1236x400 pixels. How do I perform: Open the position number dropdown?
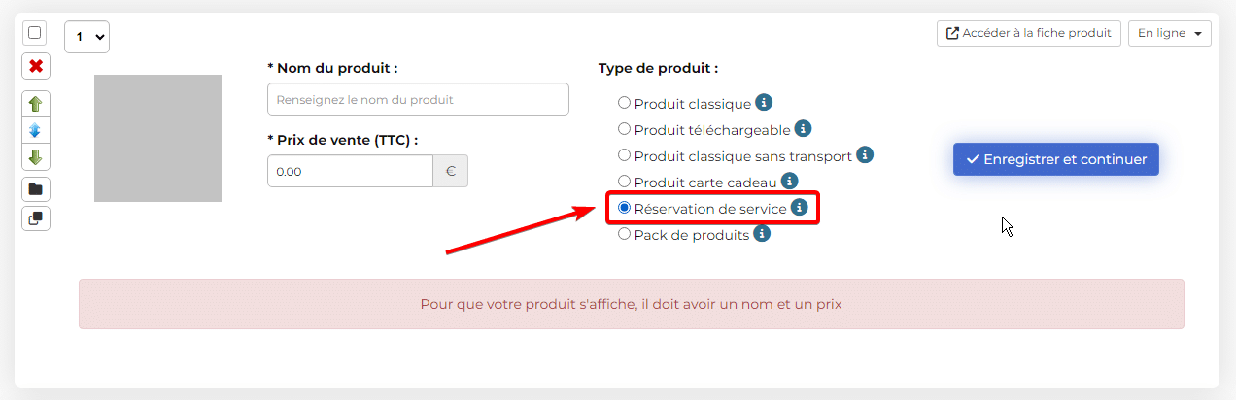pyautogui.click(x=86, y=37)
